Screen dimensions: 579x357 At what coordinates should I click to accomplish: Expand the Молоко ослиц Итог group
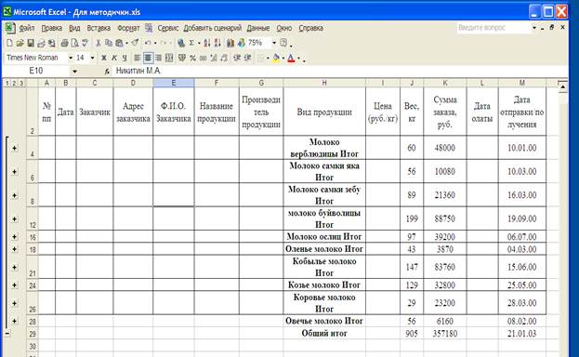coord(14,237)
